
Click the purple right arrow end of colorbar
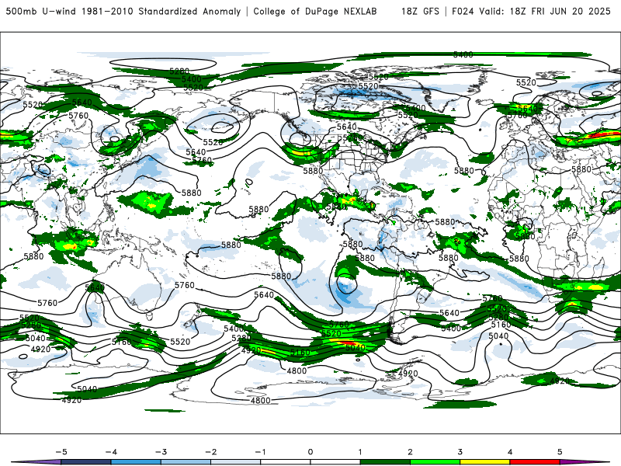click(x=585, y=462)
